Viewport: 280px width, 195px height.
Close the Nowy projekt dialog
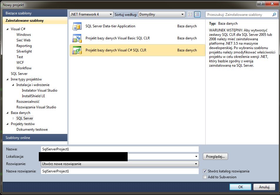(272, 4)
